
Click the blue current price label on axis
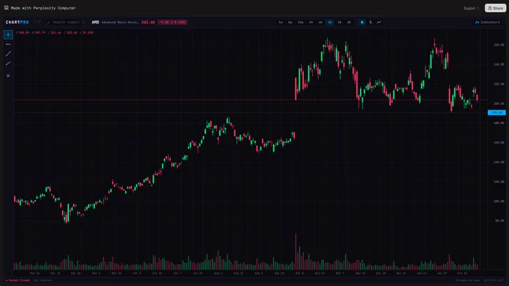click(x=497, y=113)
